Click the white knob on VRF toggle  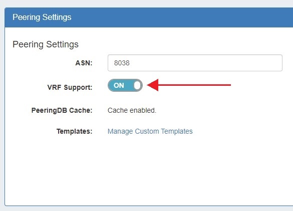point(137,85)
